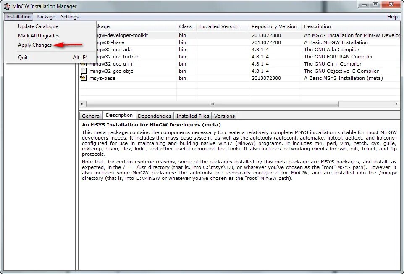Click 'The GNU Ada Compiler' description
Screen dimensions: 404x274
coord(332,50)
